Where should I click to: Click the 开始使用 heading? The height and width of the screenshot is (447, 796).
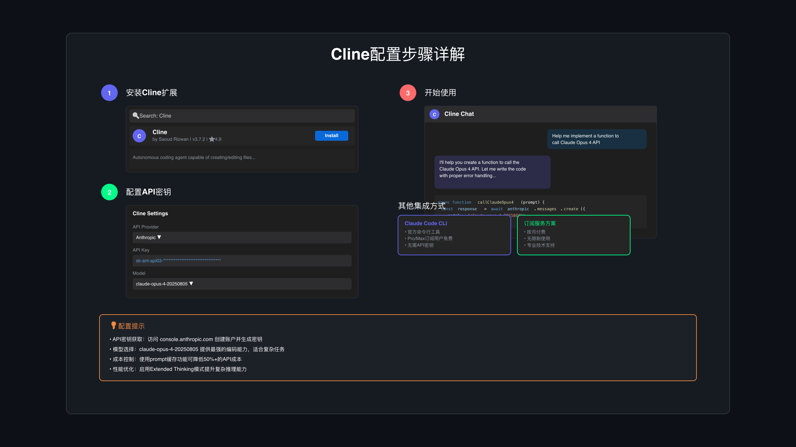[440, 93]
